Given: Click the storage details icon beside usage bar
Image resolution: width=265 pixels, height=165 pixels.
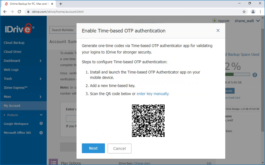Looking at the screenshot, I should 255,75.
